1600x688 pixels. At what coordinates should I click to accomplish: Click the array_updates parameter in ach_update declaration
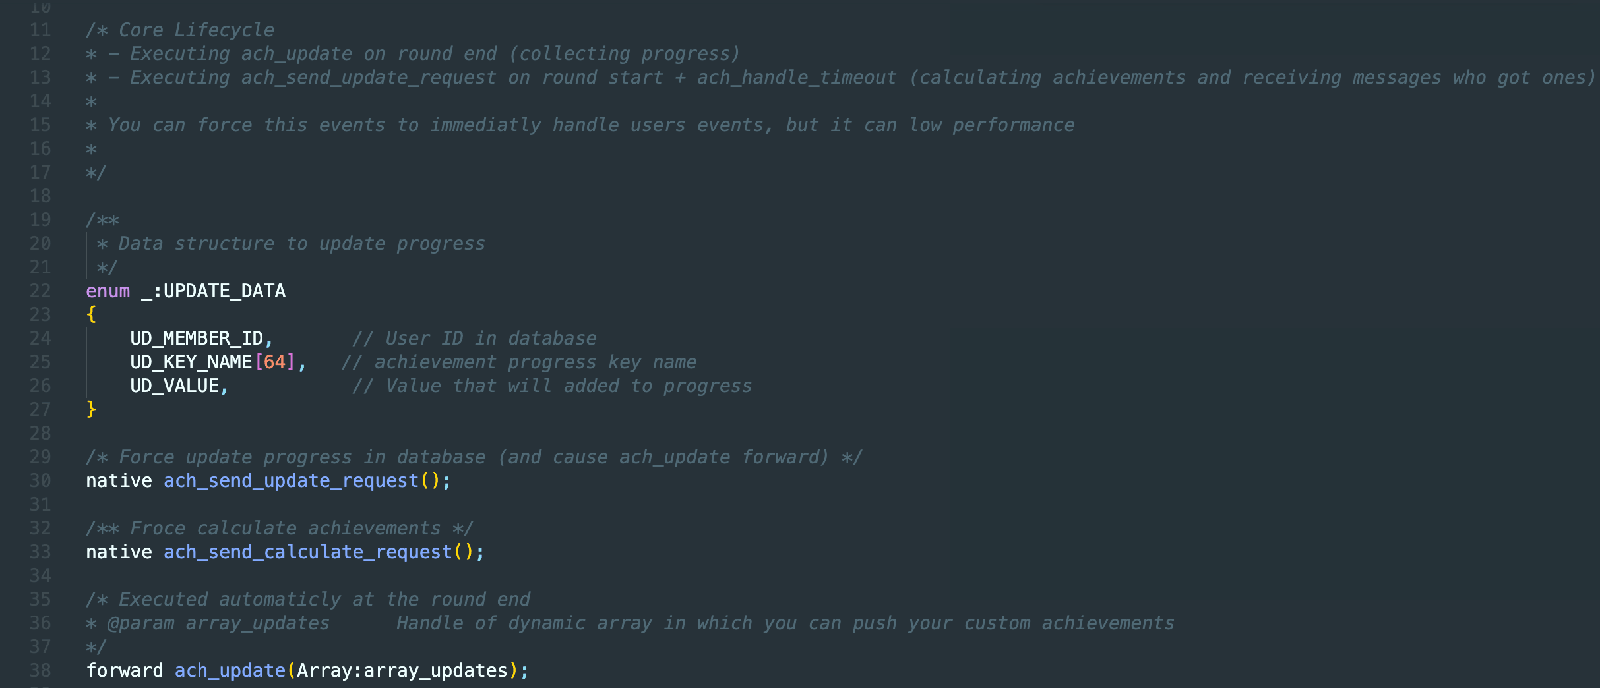[435, 671]
